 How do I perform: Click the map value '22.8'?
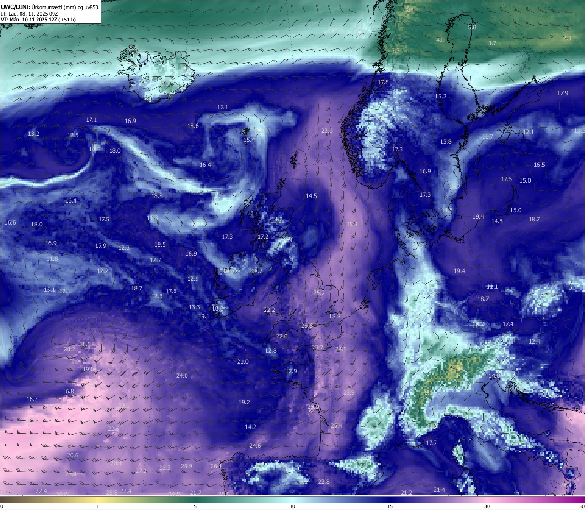(324, 482)
